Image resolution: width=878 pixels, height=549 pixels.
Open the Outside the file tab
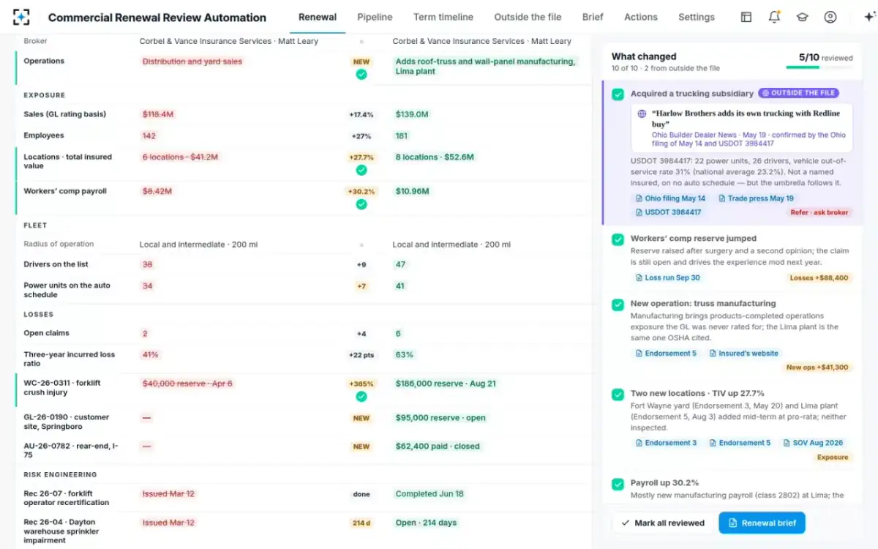tap(528, 17)
